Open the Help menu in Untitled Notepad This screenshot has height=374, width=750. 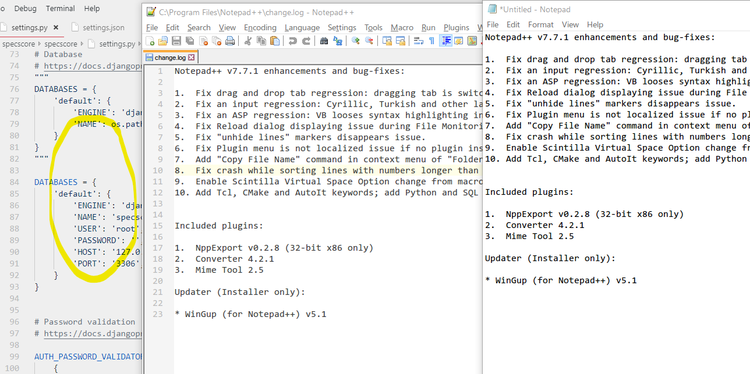tap(595, 24)
